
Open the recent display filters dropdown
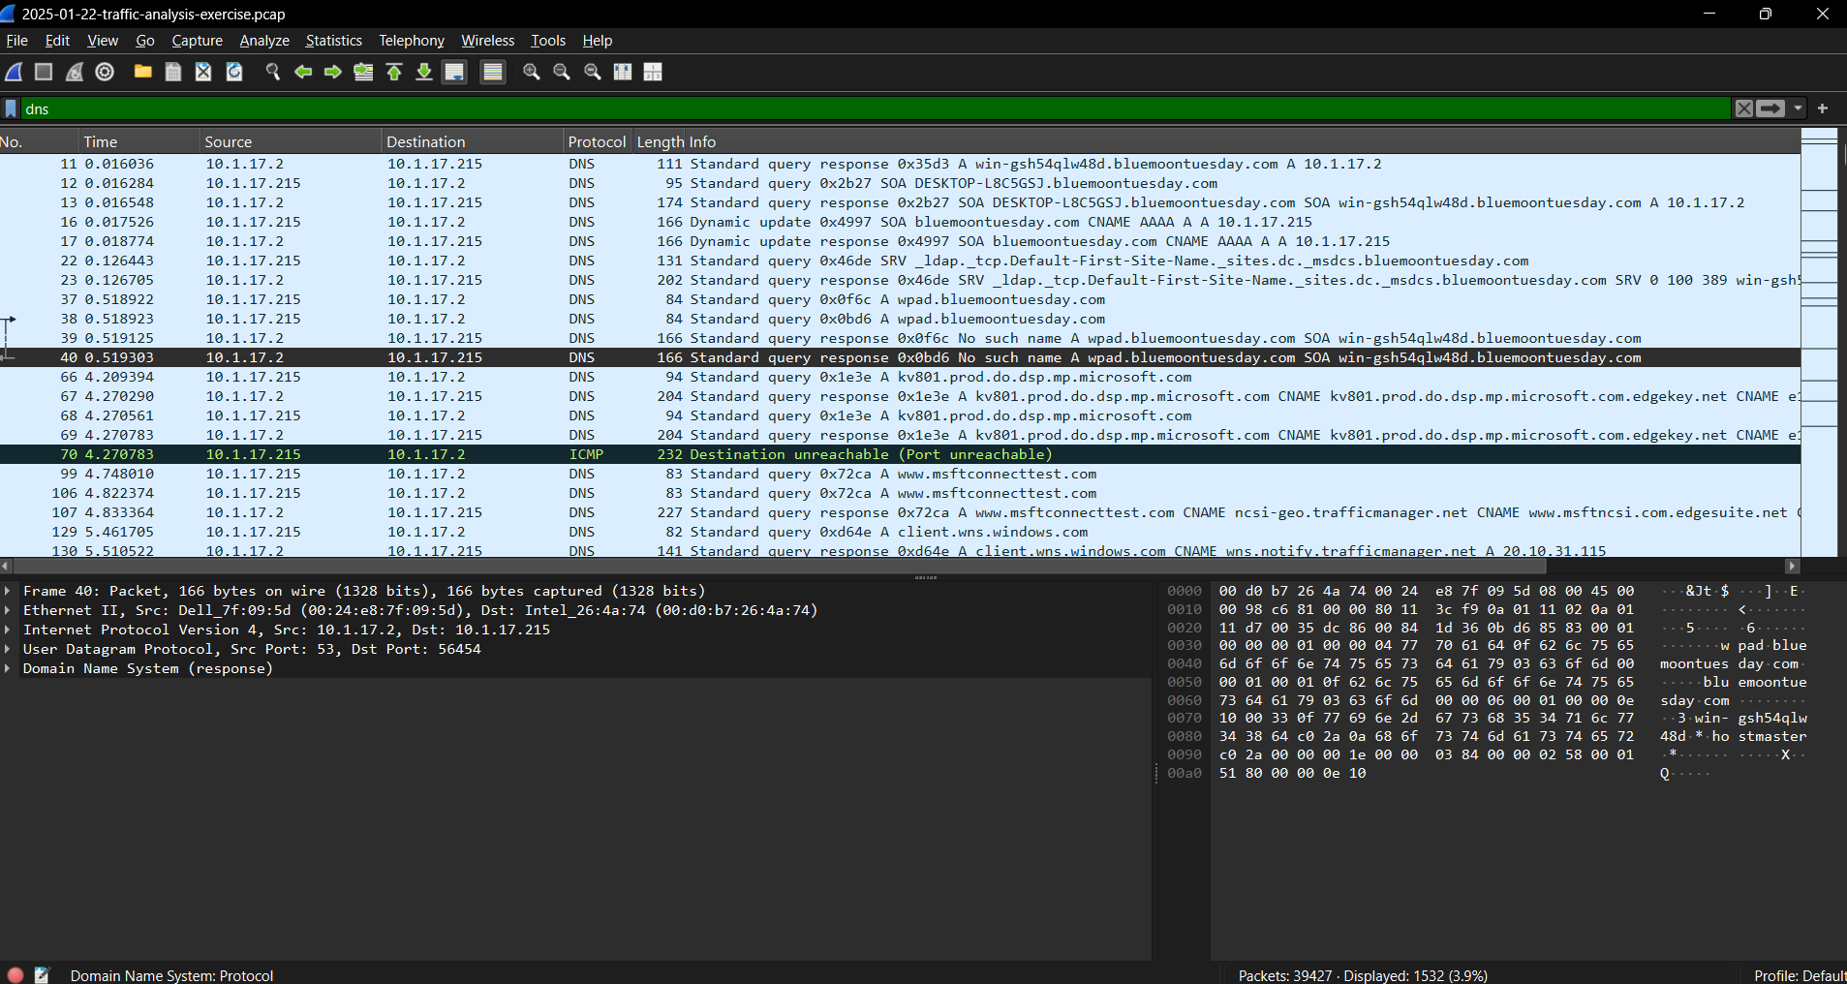(x=1798, y=108)
